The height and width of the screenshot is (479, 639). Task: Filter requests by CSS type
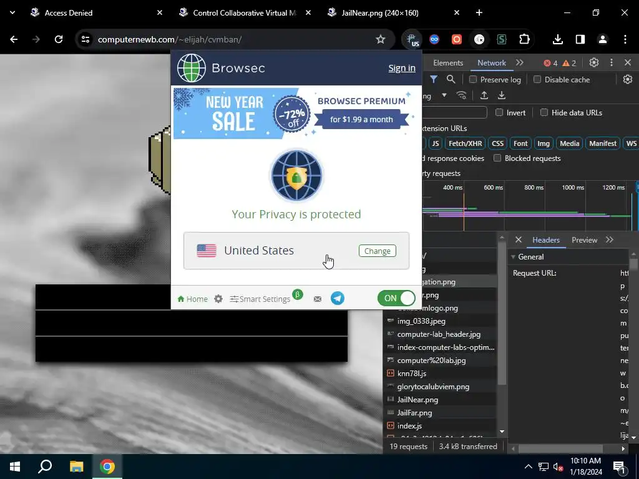[497, 143]
